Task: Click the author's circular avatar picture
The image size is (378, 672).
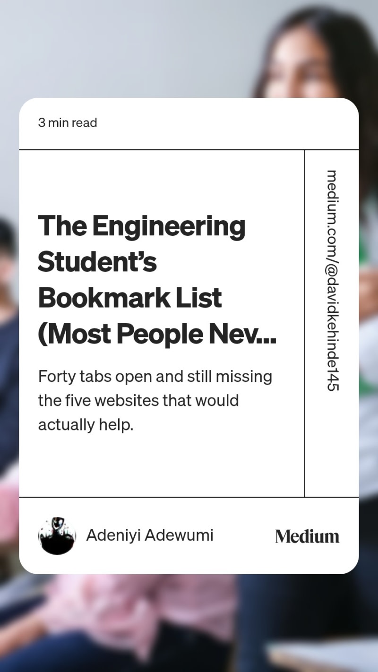Action: coord(57,535)
